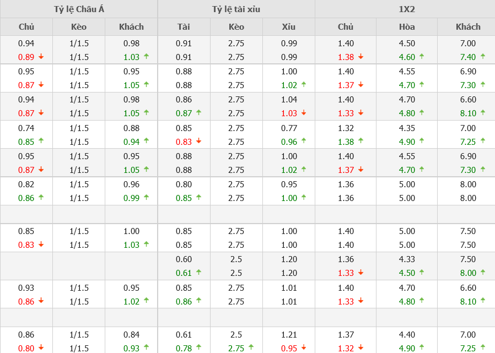Click the green 0.96 Xỉu odds value

pyautogui.click(x=288, y=142)
